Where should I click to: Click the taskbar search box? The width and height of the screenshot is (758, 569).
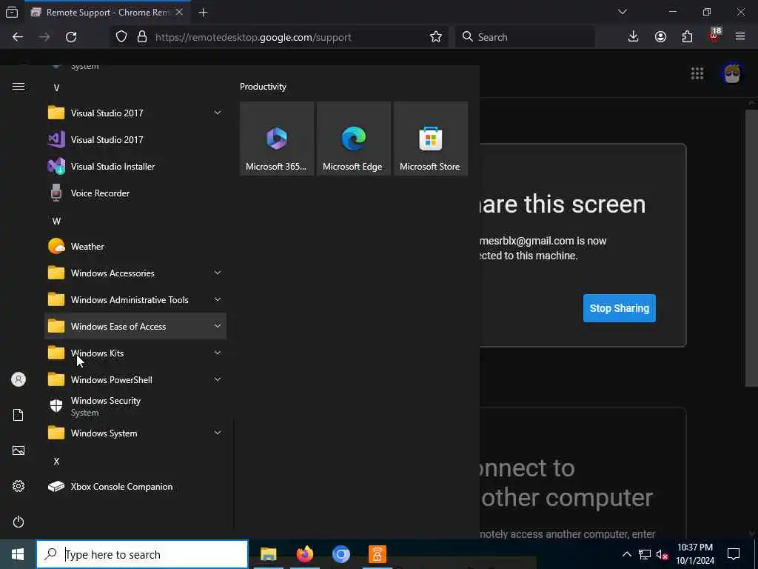143,554
